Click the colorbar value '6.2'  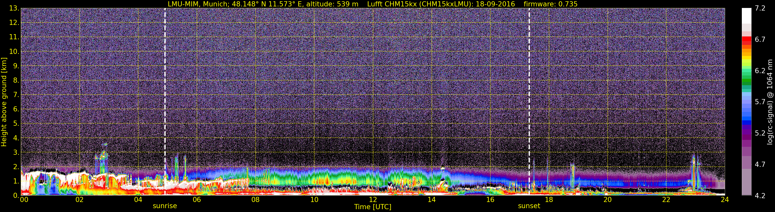pyautogui.click(x=760, y=71)
